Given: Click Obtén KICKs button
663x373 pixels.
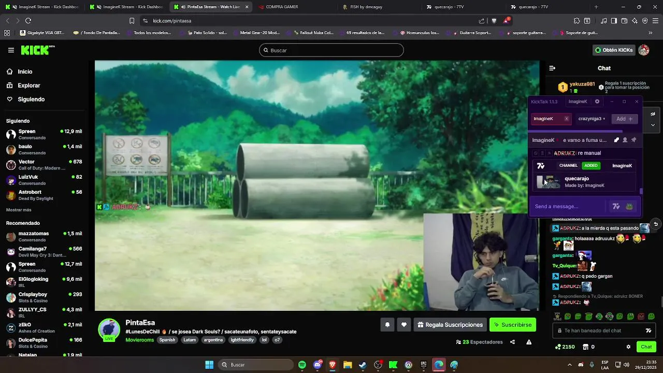Looking at the screenshot, I should click(x=614, y=50).
